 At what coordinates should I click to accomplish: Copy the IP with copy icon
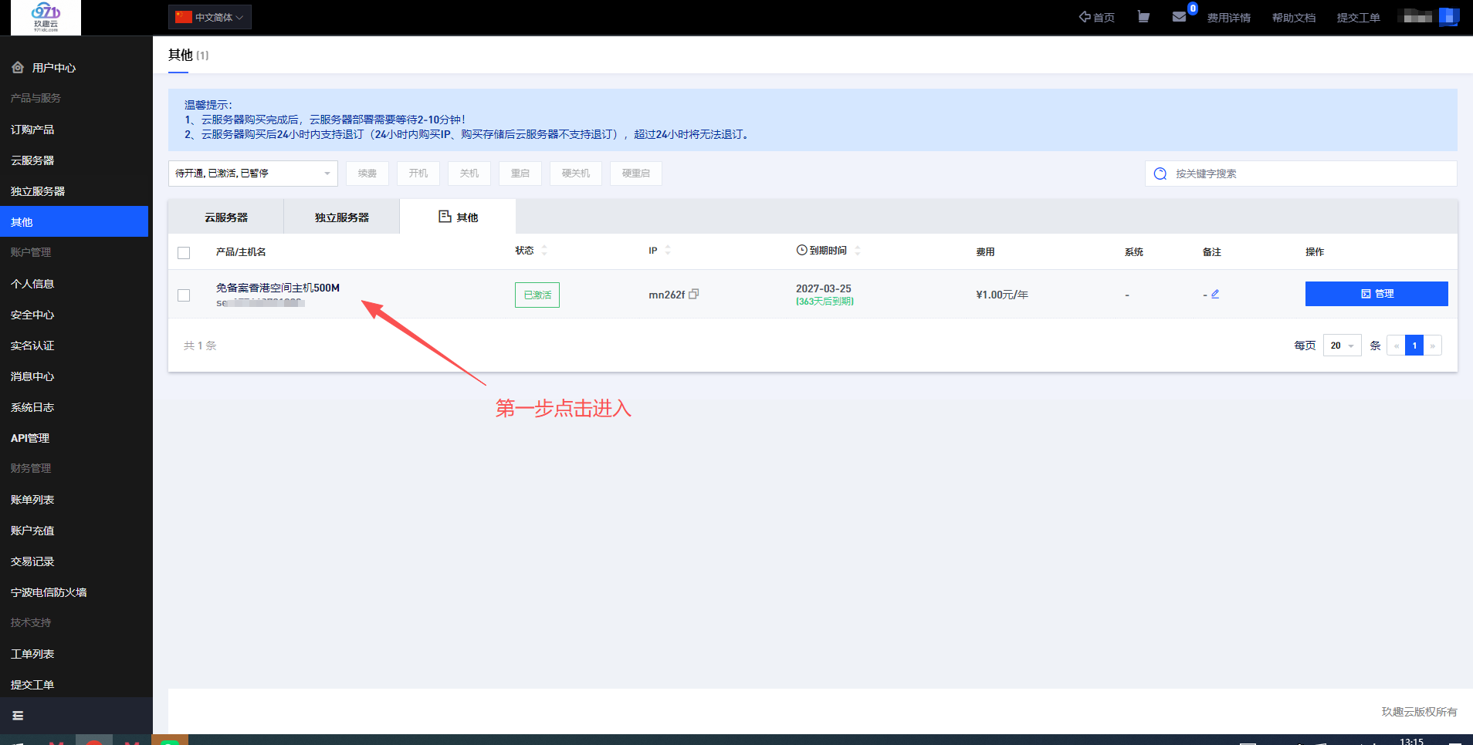[x=694, y=294]
